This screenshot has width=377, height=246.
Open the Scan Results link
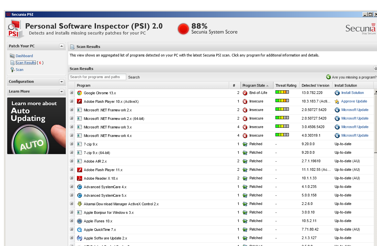click(26, 63)
